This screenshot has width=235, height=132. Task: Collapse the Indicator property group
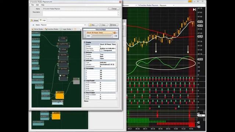click(84, 60)
